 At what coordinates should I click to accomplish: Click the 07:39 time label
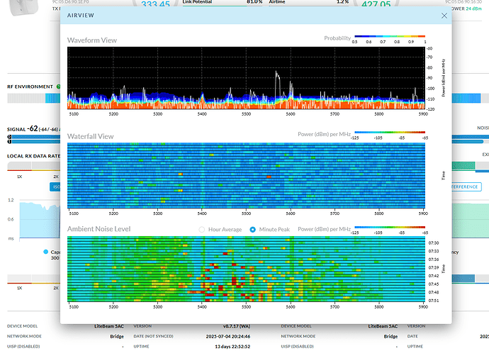point(434,268)
